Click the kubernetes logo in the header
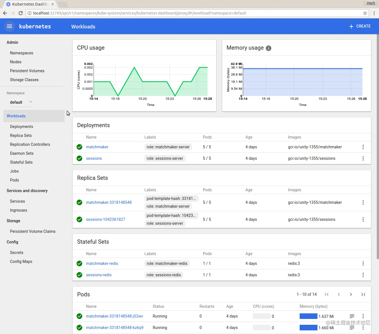379x334 pixels. tap(35, 26)
